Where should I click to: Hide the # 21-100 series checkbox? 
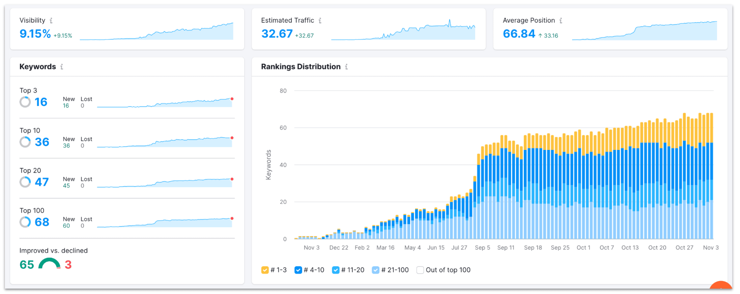(376, 270)
